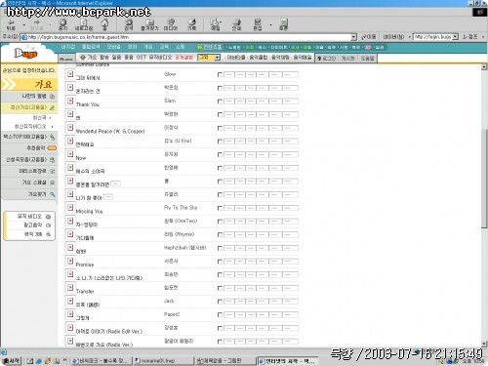Click the scrollbar up arrow
This screenshot has width=488, height=366.
point(484,67)
